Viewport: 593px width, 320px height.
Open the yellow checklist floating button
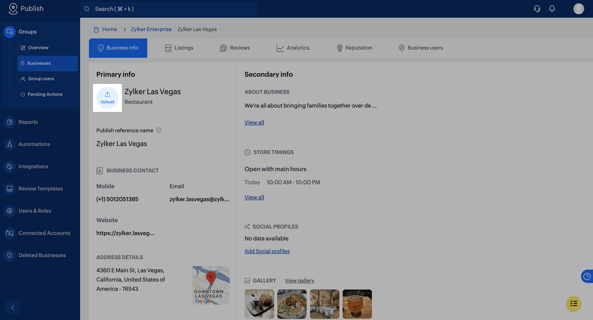coord(574,304)
